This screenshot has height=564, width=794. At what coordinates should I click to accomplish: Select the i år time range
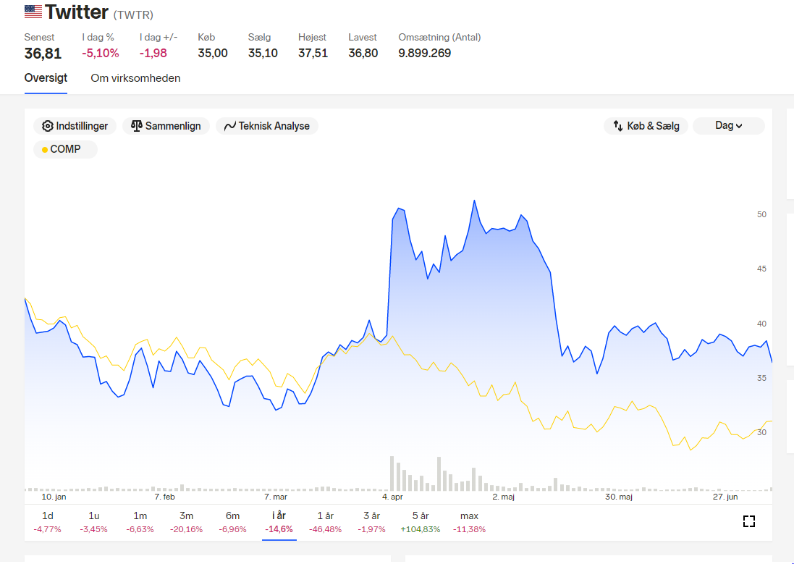click(279, 523)
